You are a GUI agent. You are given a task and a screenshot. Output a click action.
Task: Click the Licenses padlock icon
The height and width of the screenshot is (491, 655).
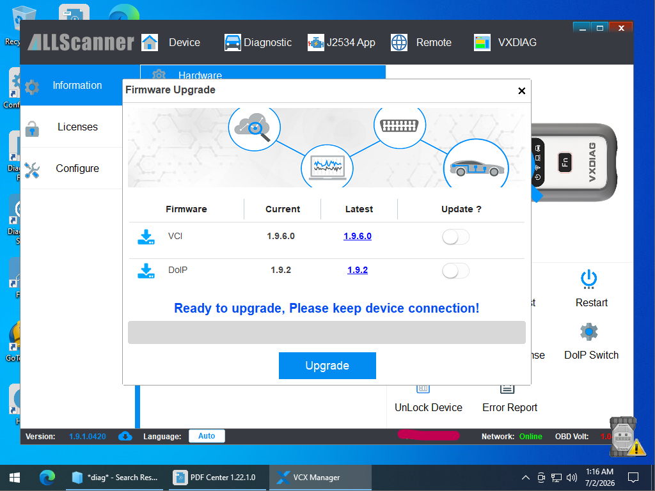click(x=32, y=129)
